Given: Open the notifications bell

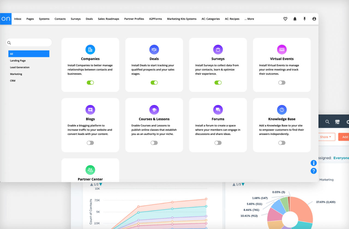Looking at the screenshot, I should pyautogui.click(x=295, y=19).
